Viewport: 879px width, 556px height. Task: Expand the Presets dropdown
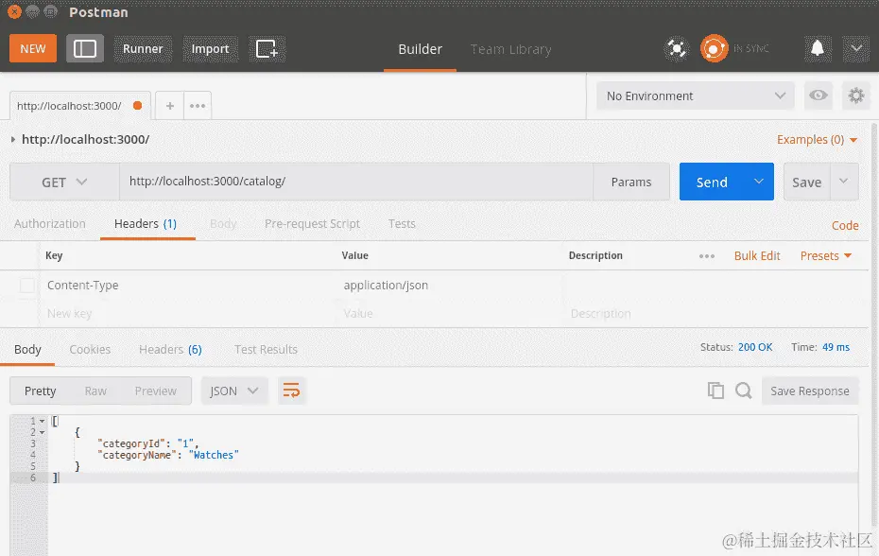pyautogui.click(x=826, y=256)
